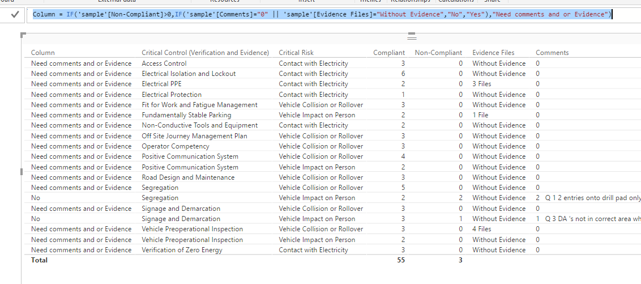Image resolution: width=641 pixels, height=284 pixels.
Task: Click Vehicle Collision or Rollover for Off Site Journey
Action: (321, 136)
